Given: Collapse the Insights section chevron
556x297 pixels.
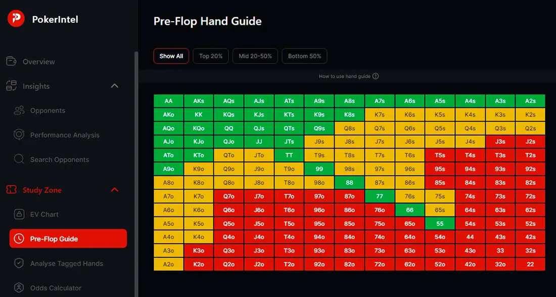Looking at the screenshot, I should 115,86.
